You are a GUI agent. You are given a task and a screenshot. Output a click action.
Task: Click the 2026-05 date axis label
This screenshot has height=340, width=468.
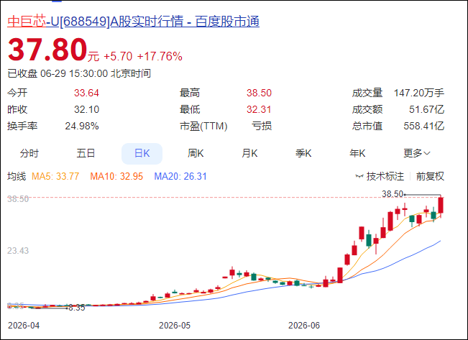(x=175, y=326)
